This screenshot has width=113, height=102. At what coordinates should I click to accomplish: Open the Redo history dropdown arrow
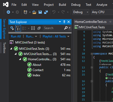68,12
